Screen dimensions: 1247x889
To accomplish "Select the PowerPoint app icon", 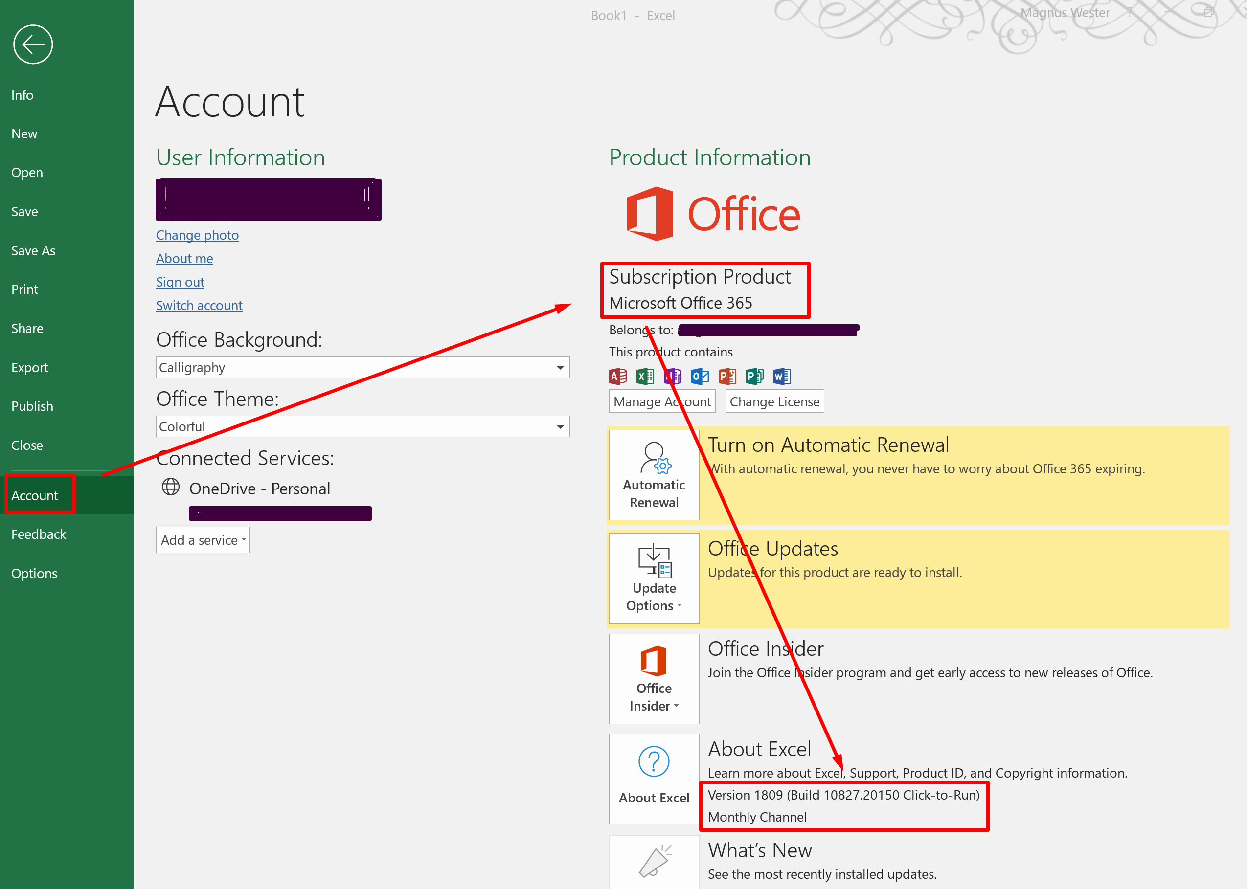I will click(727, 376).
